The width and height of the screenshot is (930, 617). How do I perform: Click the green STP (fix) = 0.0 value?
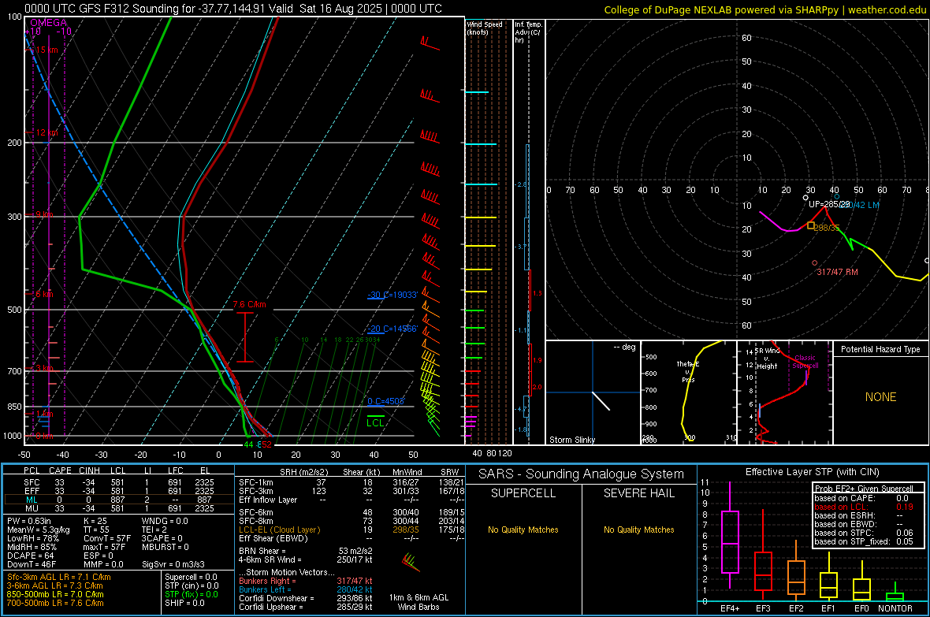(x=192, y=594)
